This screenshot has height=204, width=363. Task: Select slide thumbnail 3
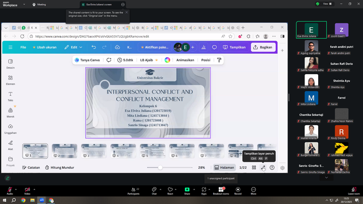pyautogui.click(x=94, y=151)
